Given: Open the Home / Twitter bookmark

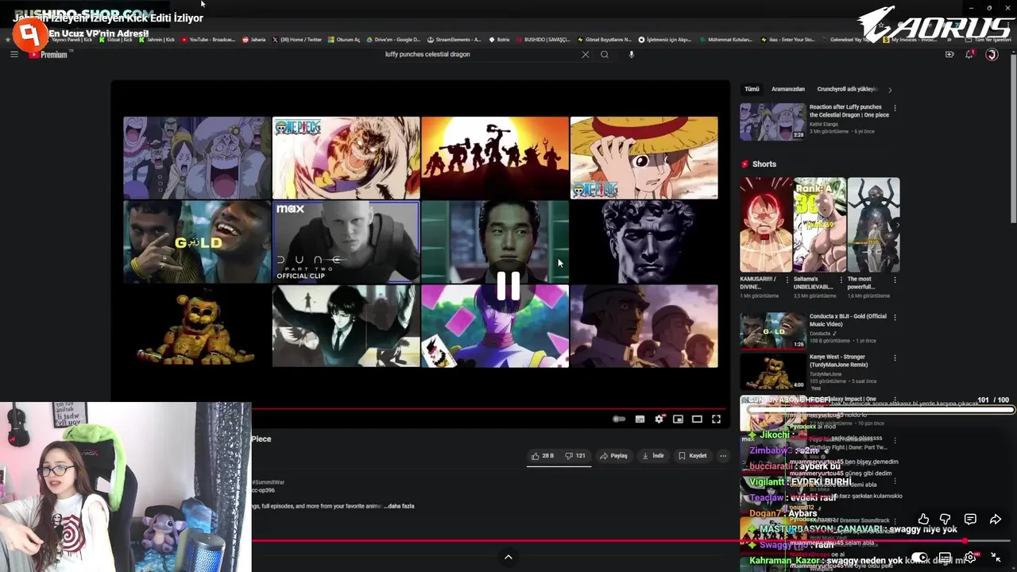Looking at the screenshot, I should point(297,40).
